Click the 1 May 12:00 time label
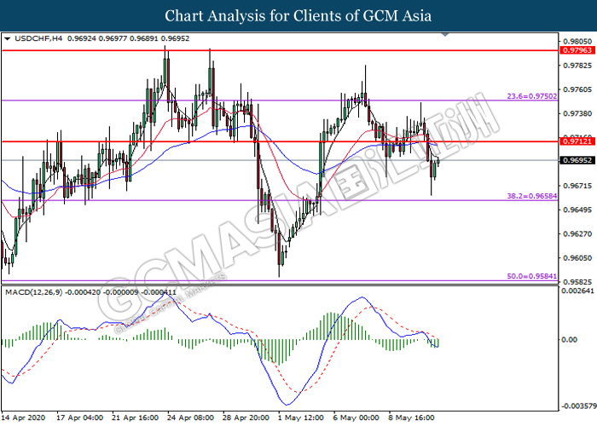597x426 pixels. [x=302, y=418]
